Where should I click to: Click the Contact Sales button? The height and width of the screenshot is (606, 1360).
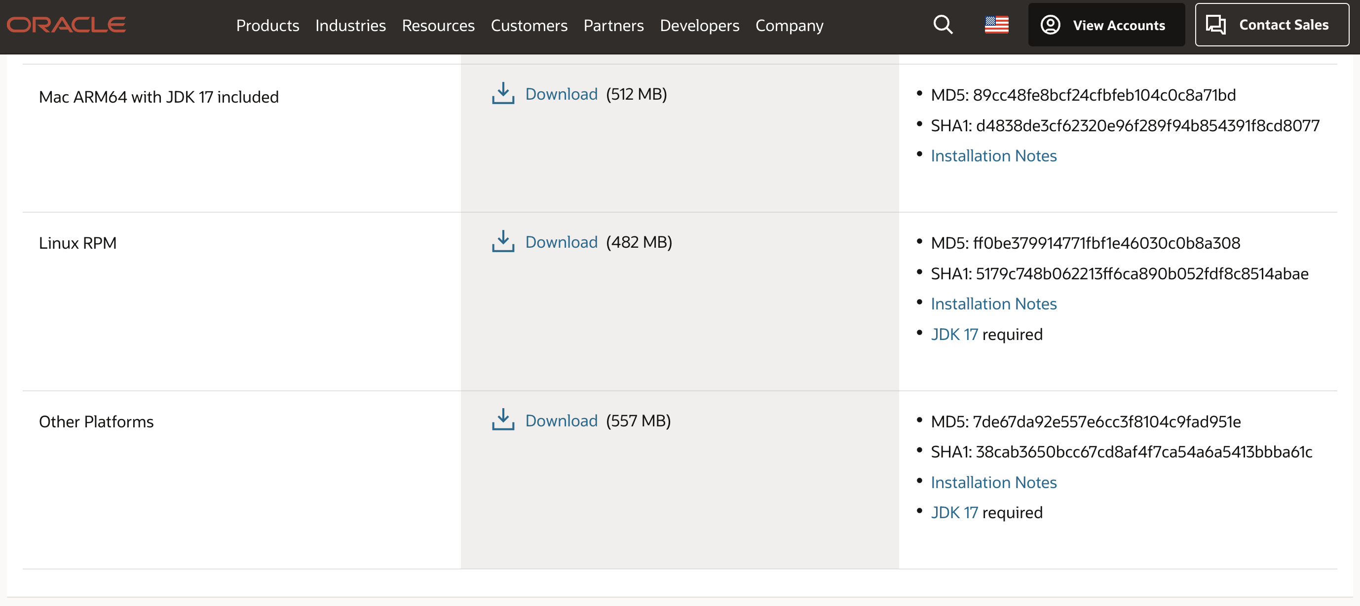(x=1272, y=25)
